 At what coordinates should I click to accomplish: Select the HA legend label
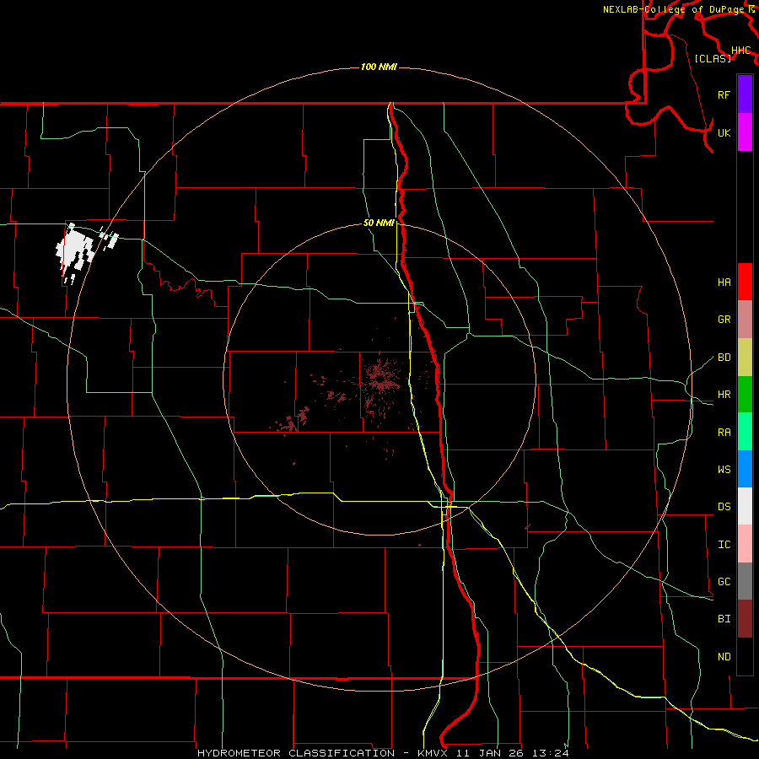[724, 283]
